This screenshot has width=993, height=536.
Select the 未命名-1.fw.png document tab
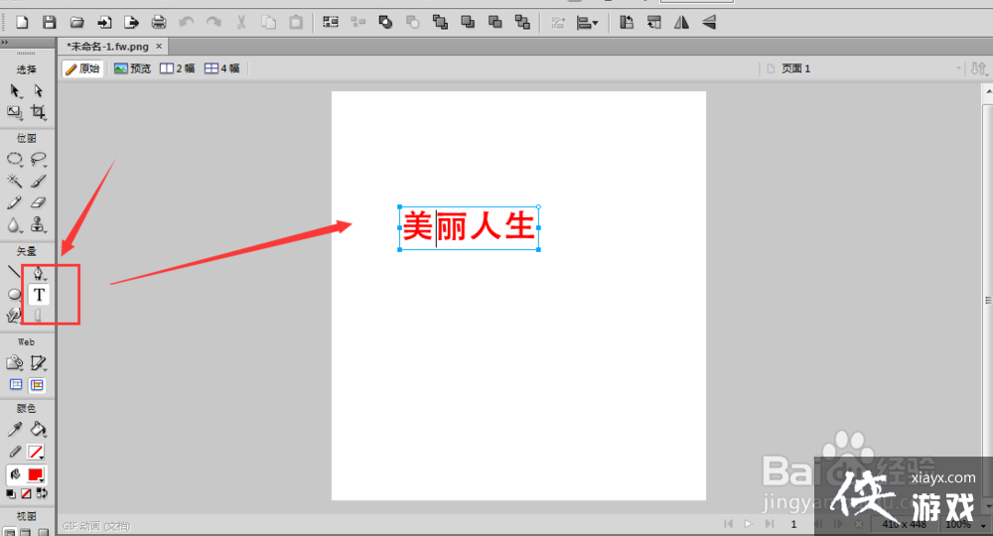click(108, 46)
